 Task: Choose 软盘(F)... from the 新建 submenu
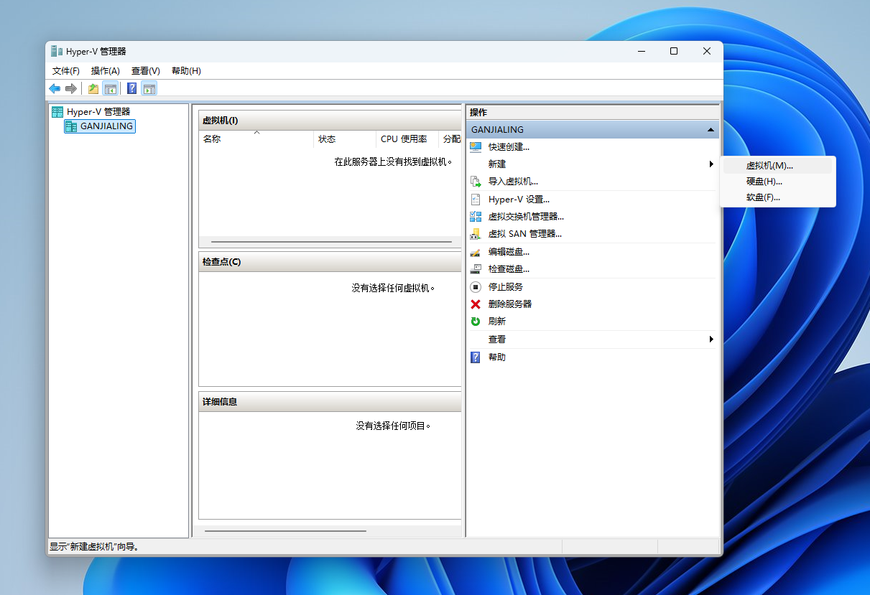click(778, 197)
